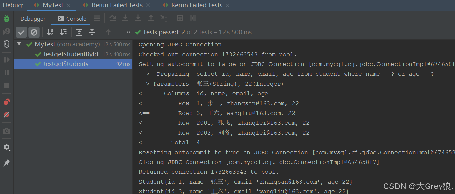This screenshot has width=455, height=194.
Task: Open Evaluate Expression calculator icon
Action: point(180,18)
